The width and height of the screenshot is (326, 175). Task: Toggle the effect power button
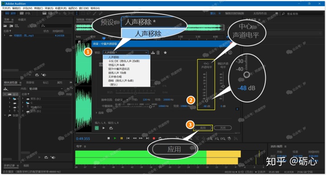(97, 128)
